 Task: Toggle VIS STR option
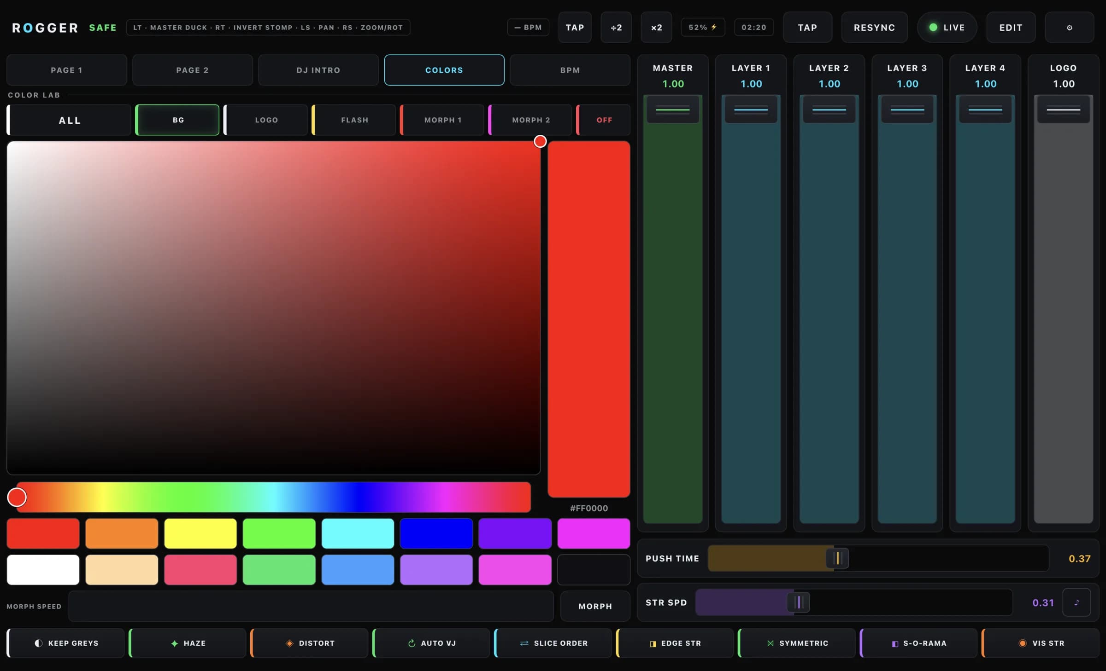click(1041, 643)
